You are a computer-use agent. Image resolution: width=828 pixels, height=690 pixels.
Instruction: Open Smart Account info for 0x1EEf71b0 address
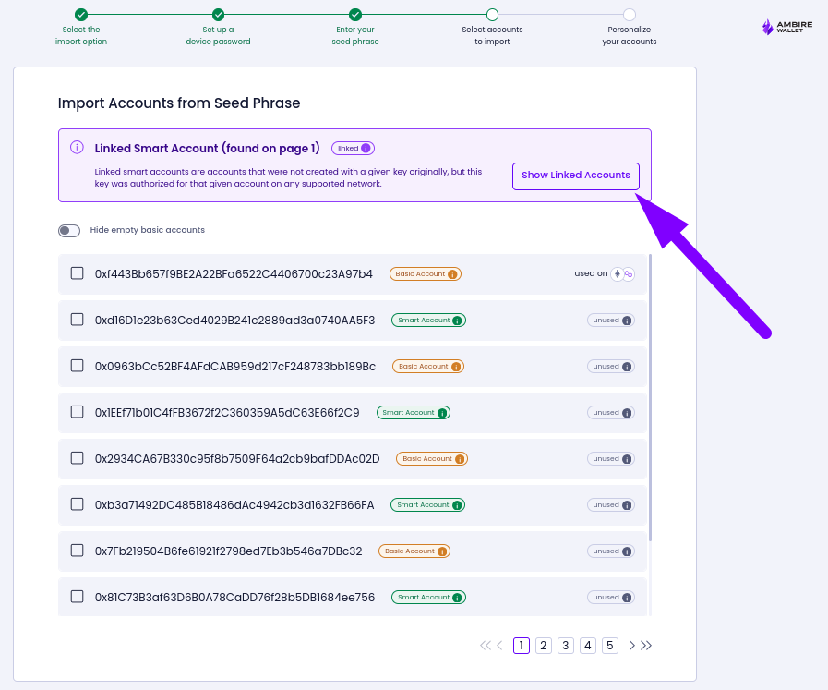tap(442, 413)
